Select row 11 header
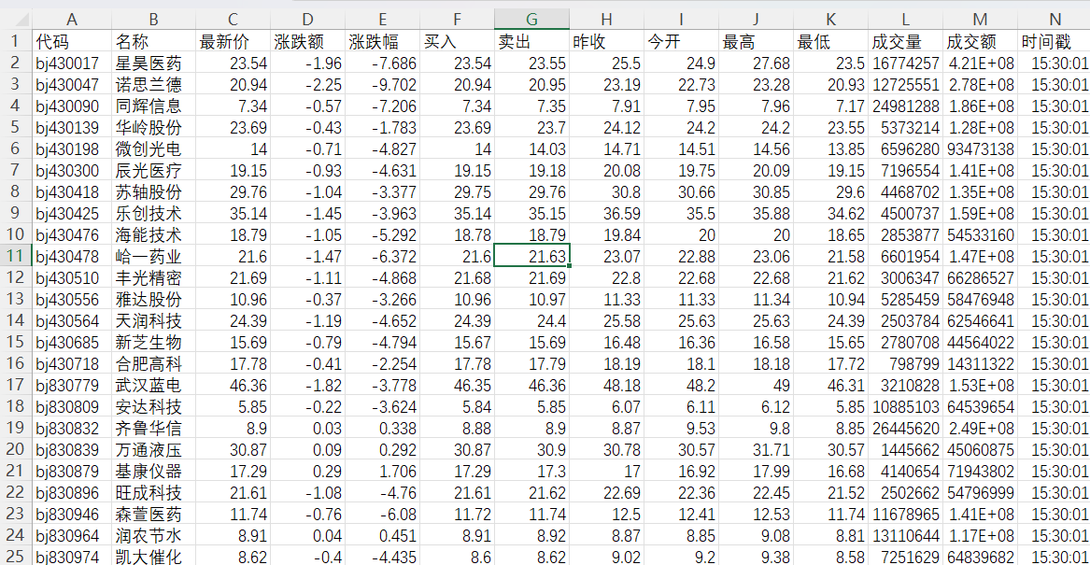This screenshot has height=565, width=1090. [15, 256]
